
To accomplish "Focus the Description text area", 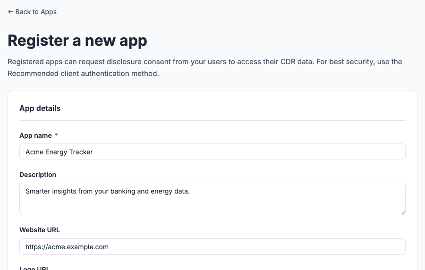I will pyautogui.click(x=212, y=199).
